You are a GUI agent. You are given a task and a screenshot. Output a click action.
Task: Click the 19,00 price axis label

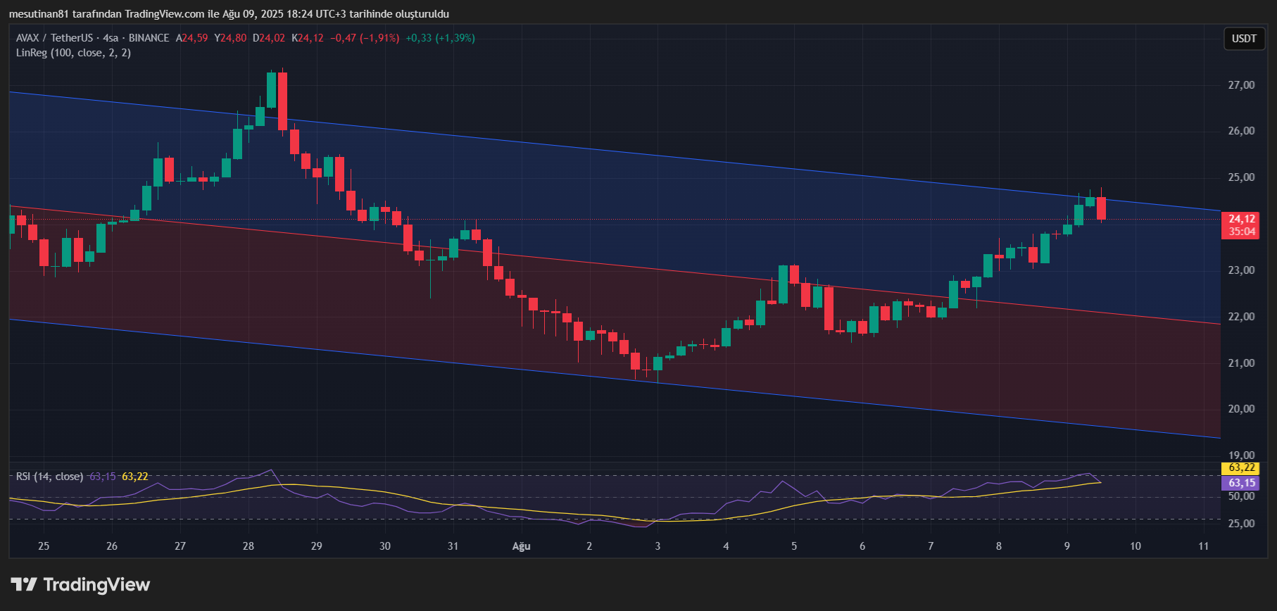[x=1241, y=455]
